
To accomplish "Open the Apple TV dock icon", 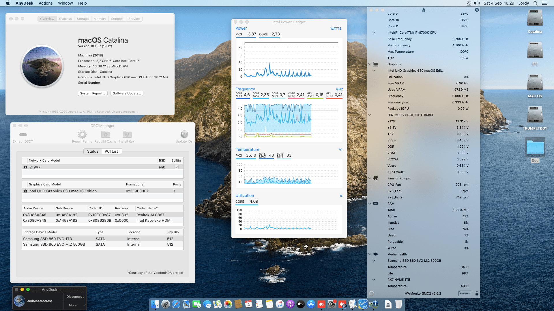I will coord(301,304).
